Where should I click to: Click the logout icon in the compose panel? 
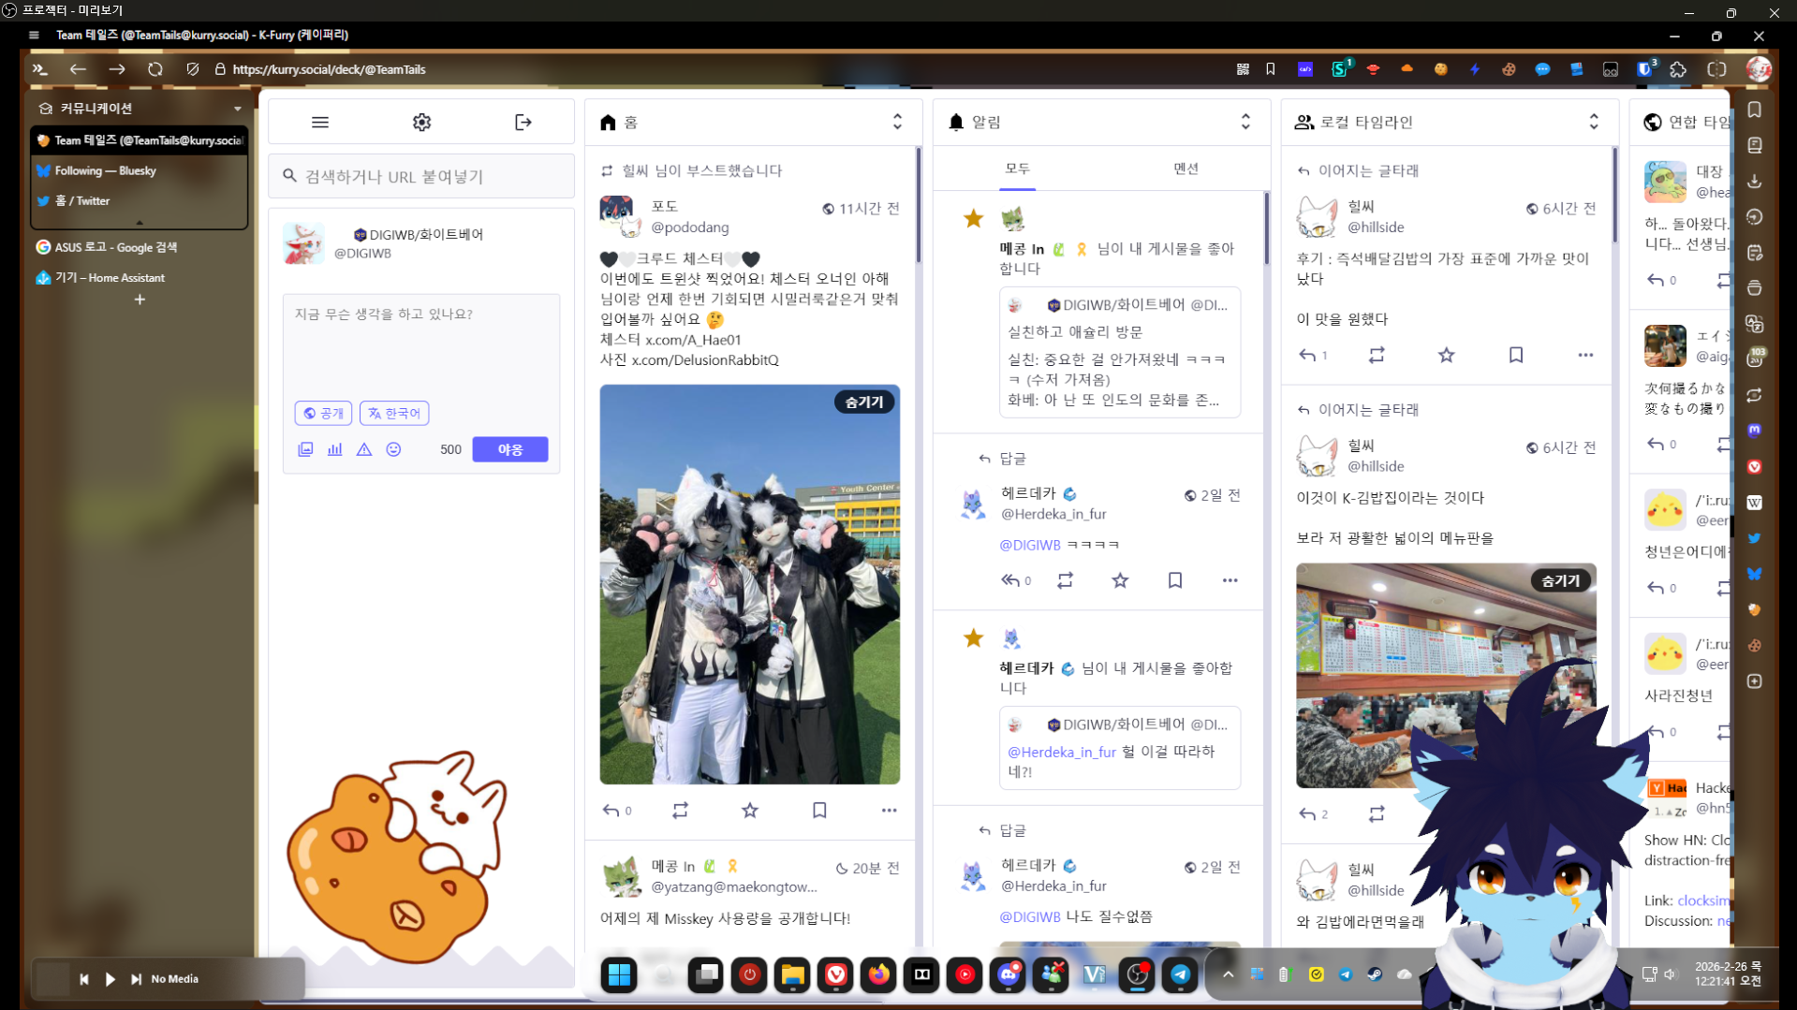pos(523,123)
